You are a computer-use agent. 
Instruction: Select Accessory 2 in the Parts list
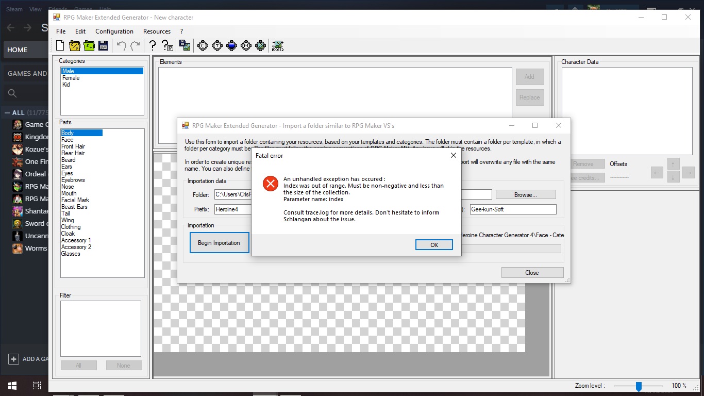click(x=76, y=247)
